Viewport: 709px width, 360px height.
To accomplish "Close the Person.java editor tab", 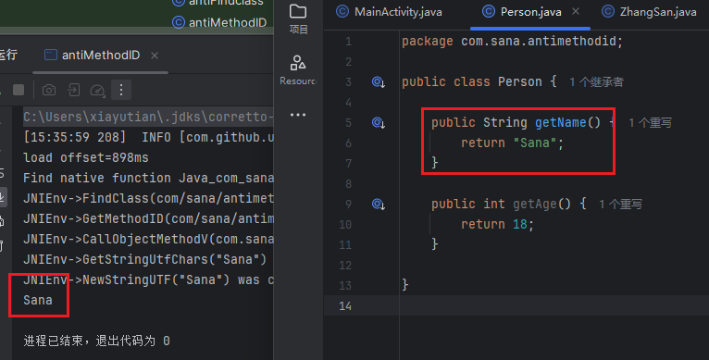I will [x=576, y=11].
